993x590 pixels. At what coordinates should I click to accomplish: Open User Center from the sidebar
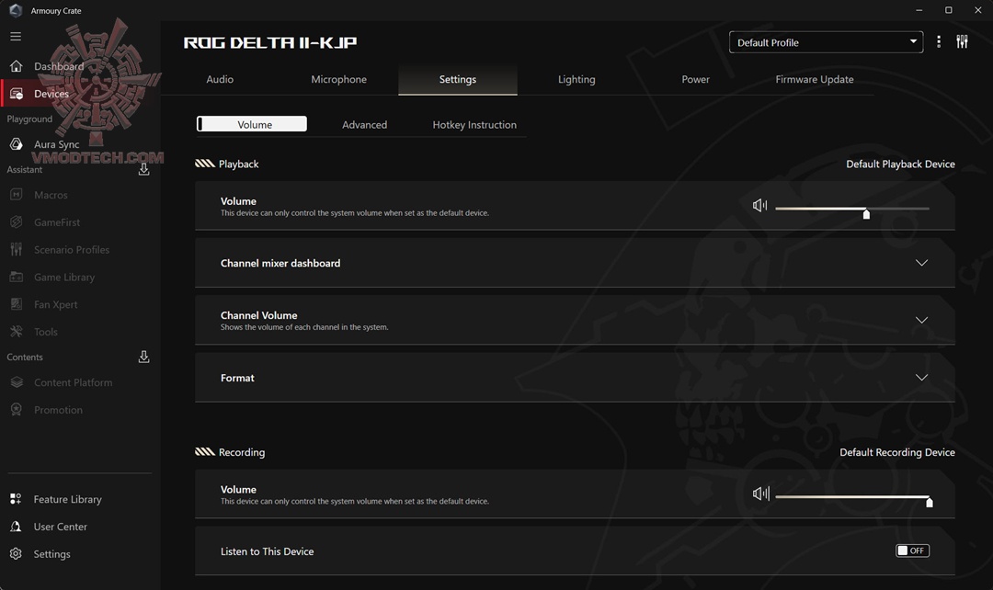coord(60,527)
